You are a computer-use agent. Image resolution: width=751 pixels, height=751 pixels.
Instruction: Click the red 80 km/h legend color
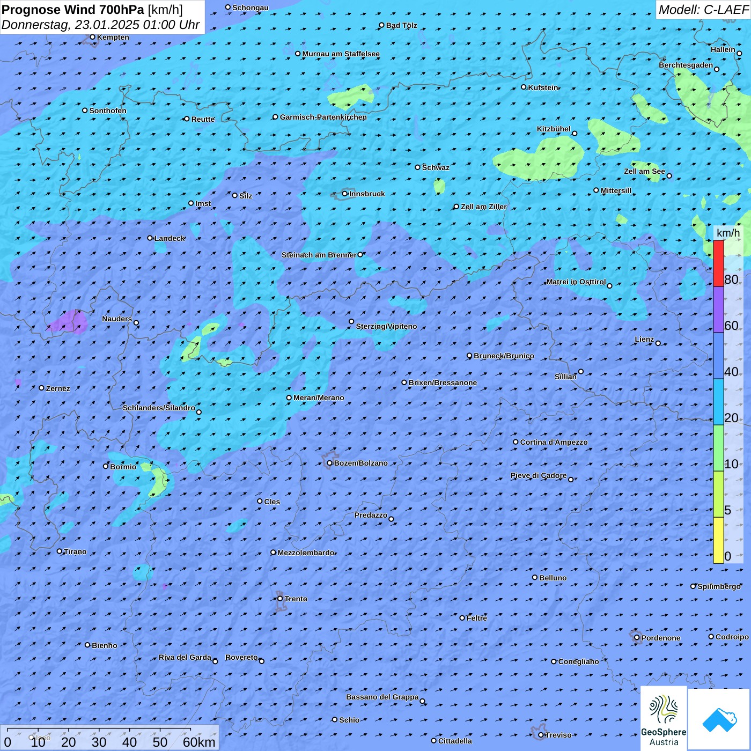pyautogui.click(x=718, y=263)
